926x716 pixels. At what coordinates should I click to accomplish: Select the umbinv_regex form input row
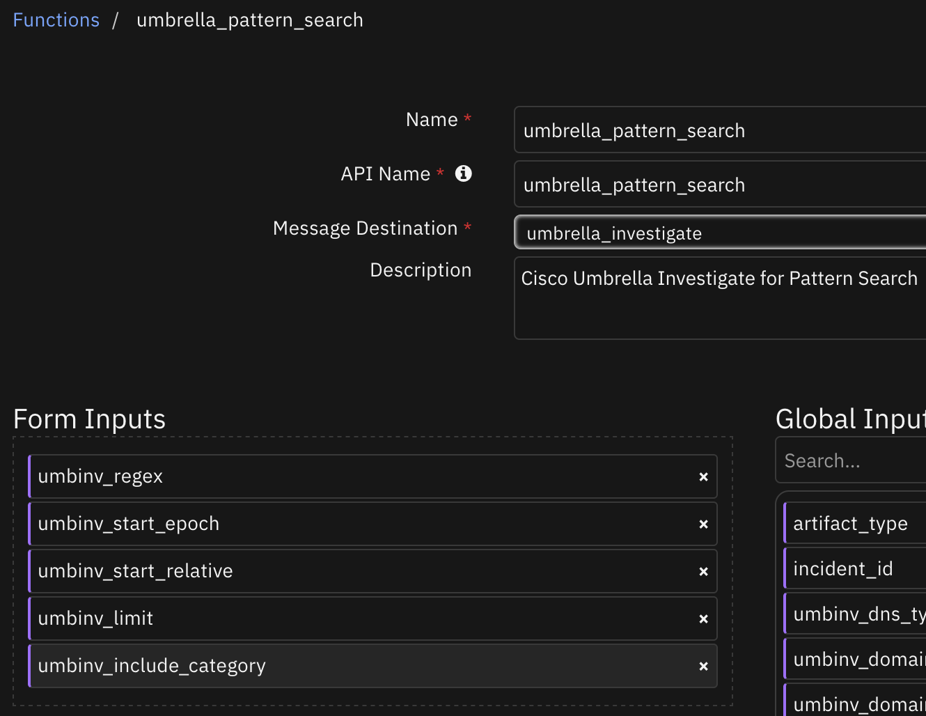pyautogui.click(x=372, y=476)
